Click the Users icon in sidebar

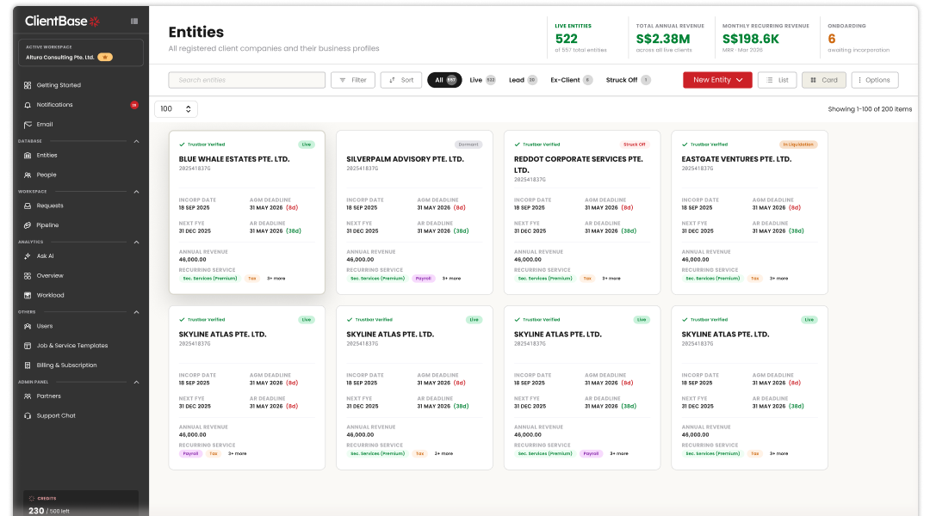pyautogui.click(x=28, y=326)
